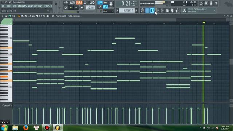
Task: Pause playback with the pause button
Action: point(71,8)
